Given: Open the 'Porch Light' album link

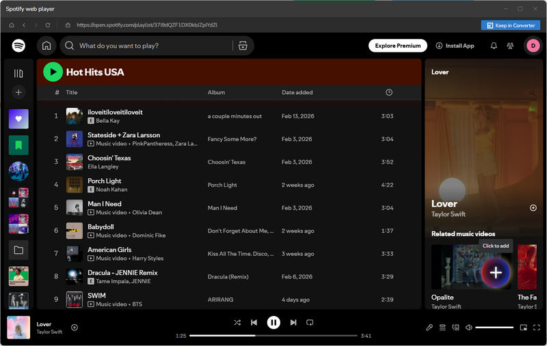Looking at the screenshot, I should pyautogui.click(x=222, y=185).
